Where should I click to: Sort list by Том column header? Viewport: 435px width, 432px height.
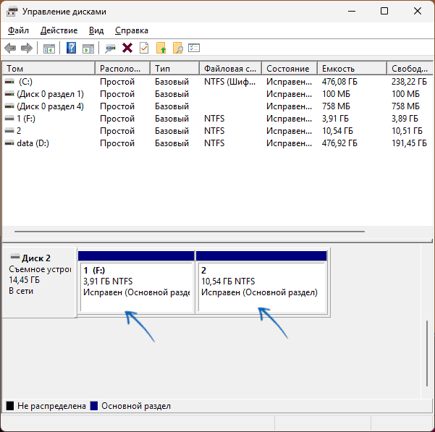tap(48, 69)
